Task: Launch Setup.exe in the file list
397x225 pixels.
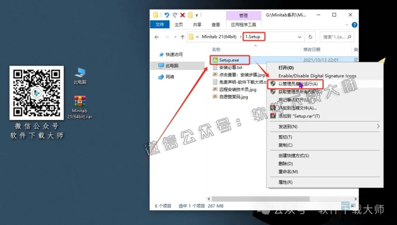Action: click(x=229, y=60)
